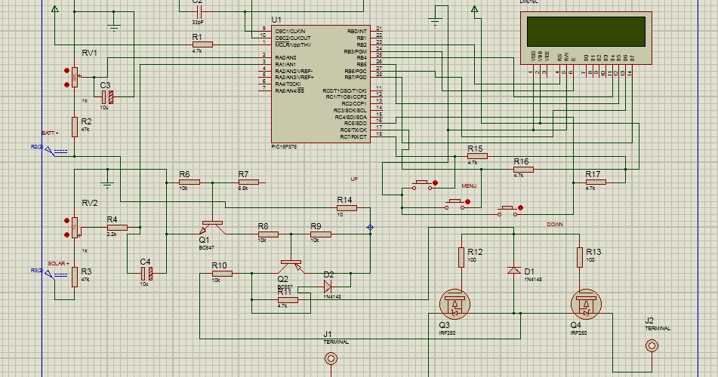
Task: Select the IRF250 MOSFET Q3
Action: [455, 304]
